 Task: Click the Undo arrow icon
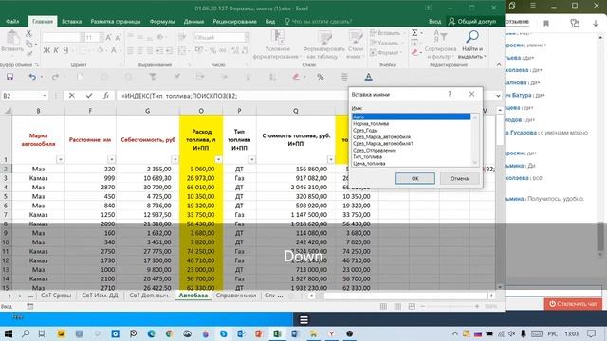click(32, 77)
